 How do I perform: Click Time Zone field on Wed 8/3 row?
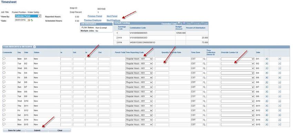(197, 68)
